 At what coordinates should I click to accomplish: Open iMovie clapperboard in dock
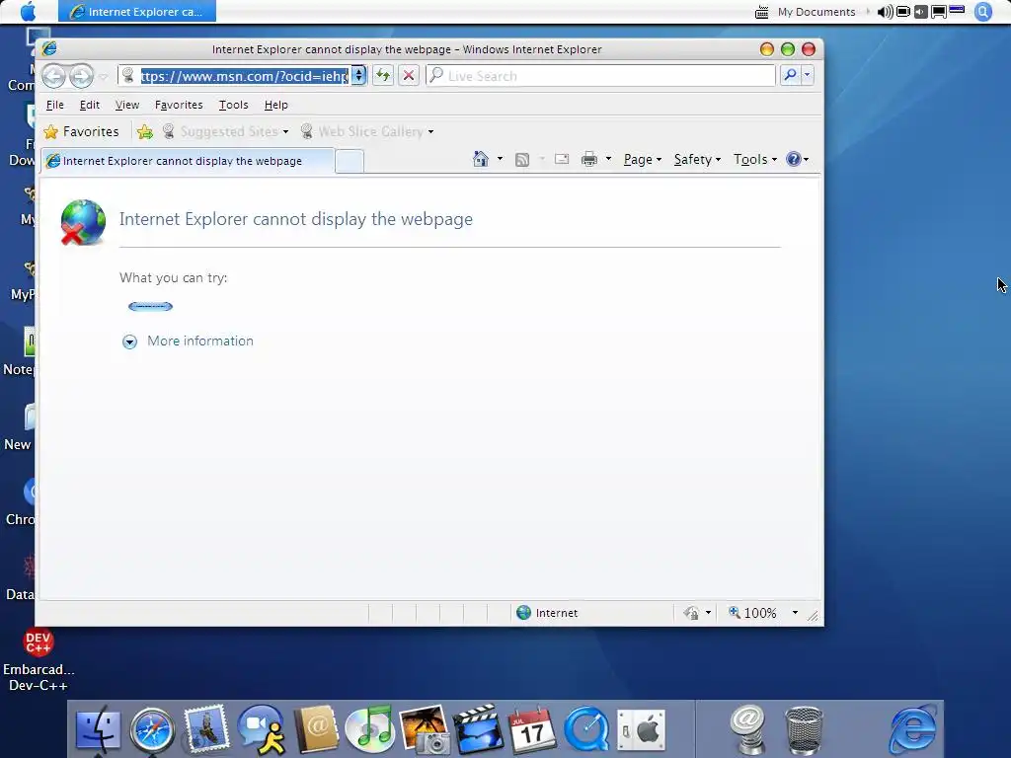pos(479,729)
